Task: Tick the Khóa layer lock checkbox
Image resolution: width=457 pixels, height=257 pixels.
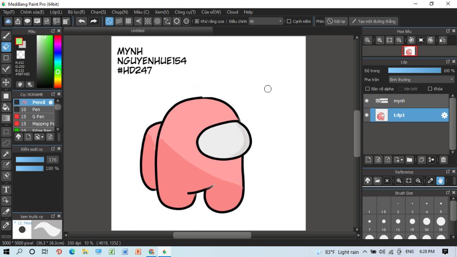Action: [x=430, y=89]
